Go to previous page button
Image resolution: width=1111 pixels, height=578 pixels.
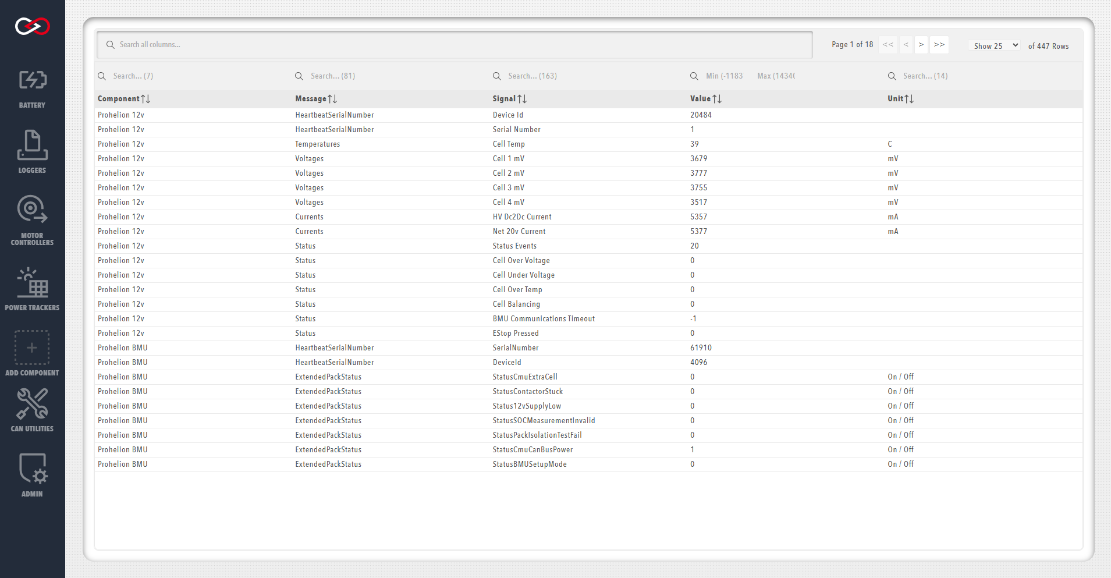pyautogui.click(x=906, y=45)
